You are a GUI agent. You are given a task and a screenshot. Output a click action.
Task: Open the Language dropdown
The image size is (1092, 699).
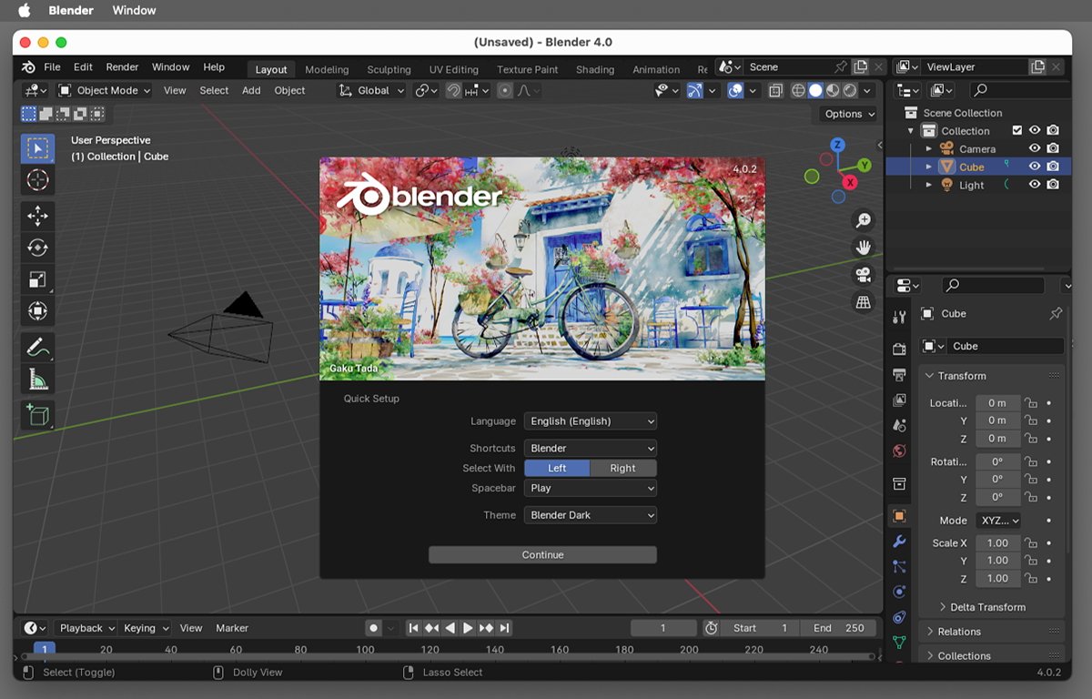click(x=590, y=421)
